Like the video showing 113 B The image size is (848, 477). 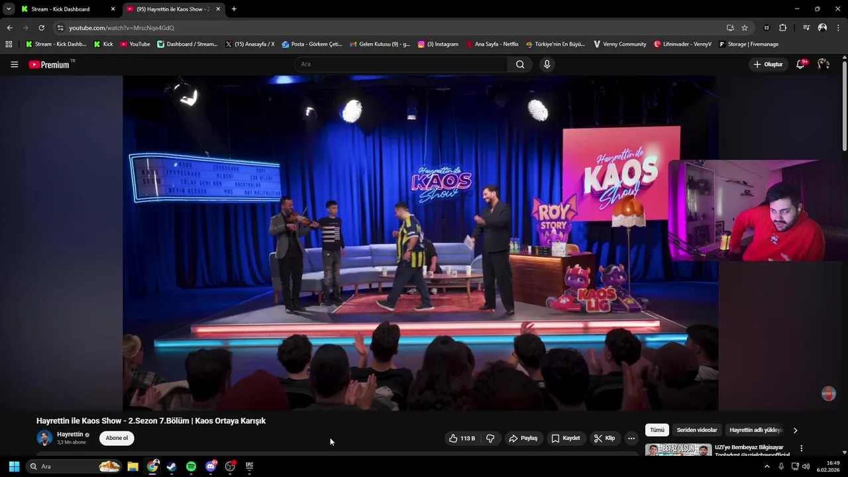(x=462, y=438)
